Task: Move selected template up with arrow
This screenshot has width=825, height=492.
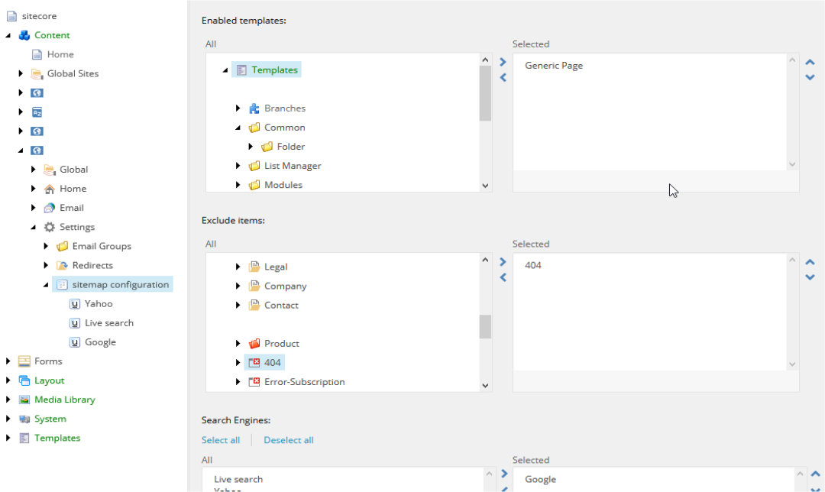Action: click(x=810, y=62)
